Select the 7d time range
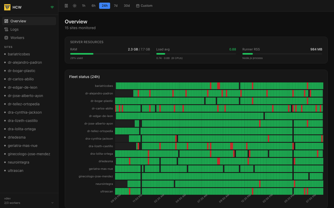Screen dimensions: 334x208 point(116,6)
